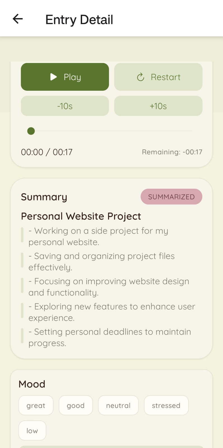Tap the "Remaining: -00:17" time label

(172, 152)
